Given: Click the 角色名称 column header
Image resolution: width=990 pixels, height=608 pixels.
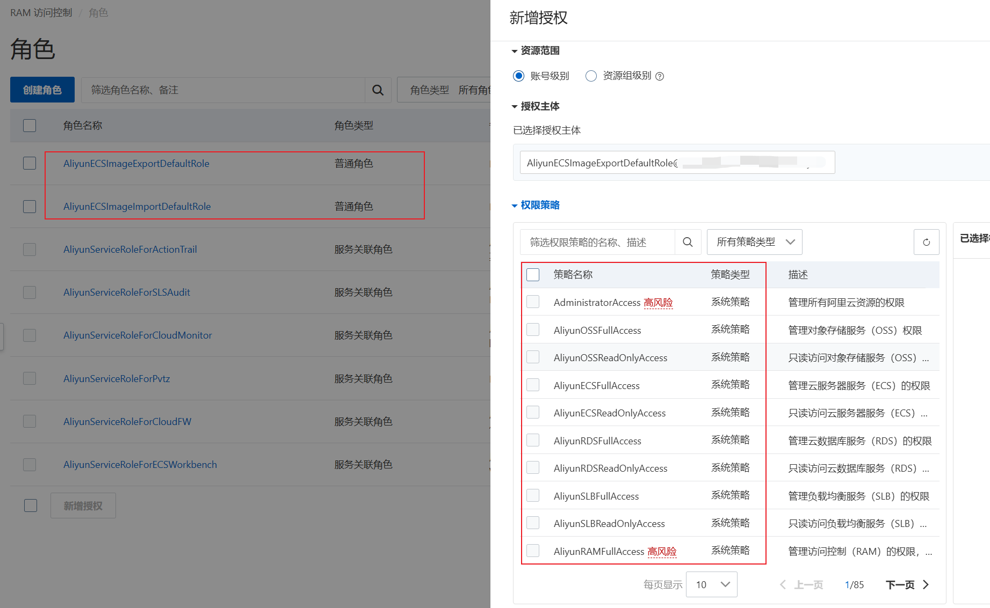Looking at the screenshot, I should click(83, 126).
